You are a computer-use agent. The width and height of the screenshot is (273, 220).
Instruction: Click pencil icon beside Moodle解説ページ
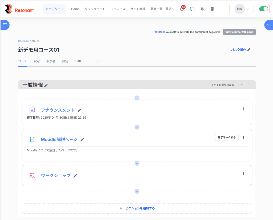[82, 140]
